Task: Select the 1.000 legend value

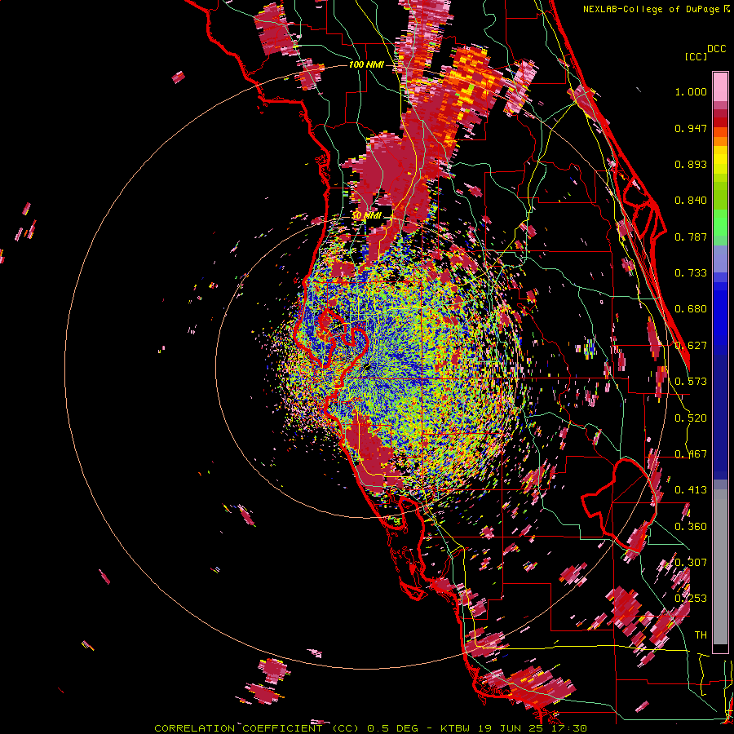Action: (691, 91)
